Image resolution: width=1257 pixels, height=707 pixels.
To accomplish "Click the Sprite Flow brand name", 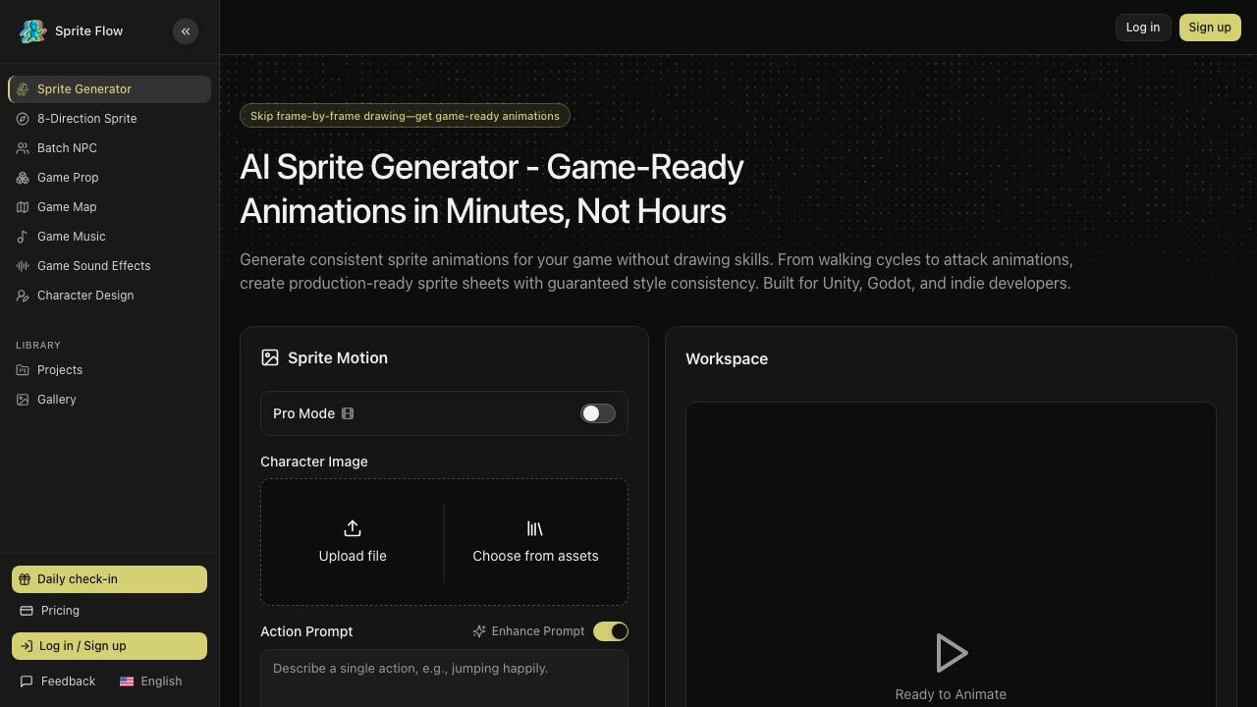I will [88, 31].
